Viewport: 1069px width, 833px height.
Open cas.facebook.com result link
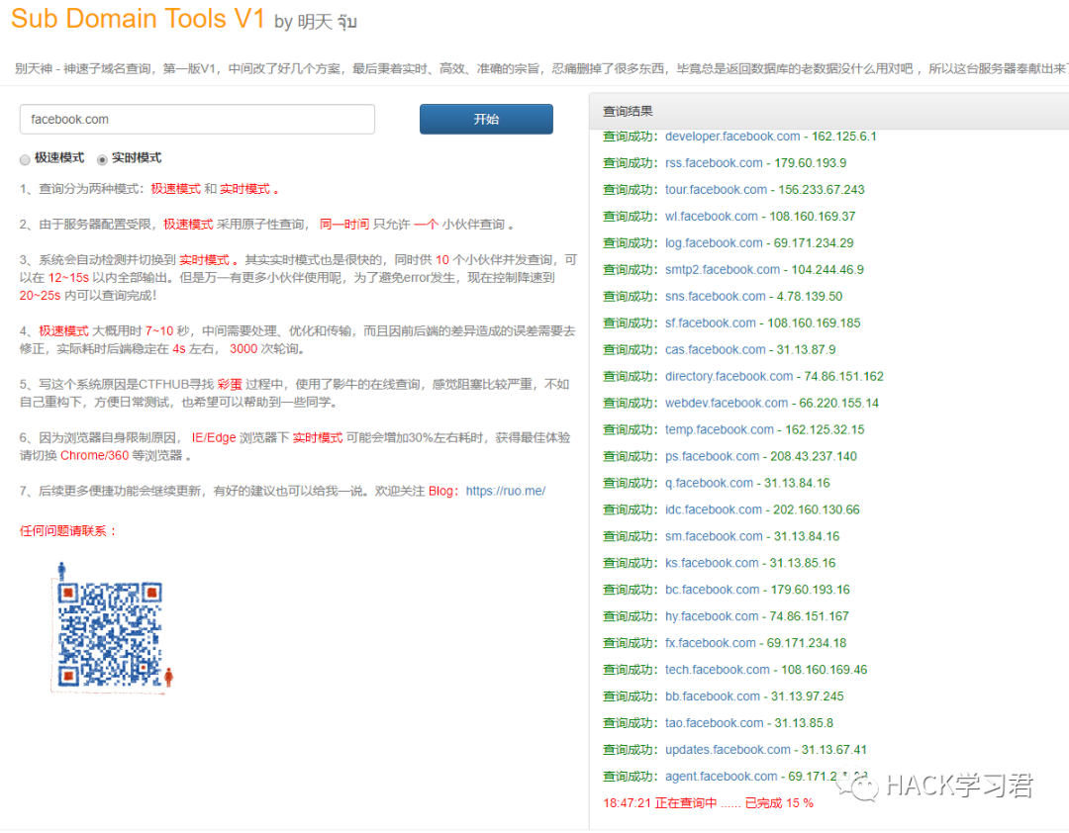coord(716,349)
